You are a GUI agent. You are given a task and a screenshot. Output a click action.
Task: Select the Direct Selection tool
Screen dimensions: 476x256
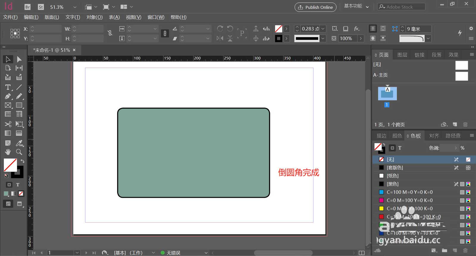coord(19,59)
